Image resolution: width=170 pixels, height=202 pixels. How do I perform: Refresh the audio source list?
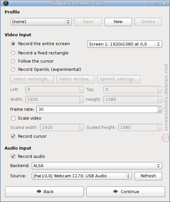[x=148, y=176]
